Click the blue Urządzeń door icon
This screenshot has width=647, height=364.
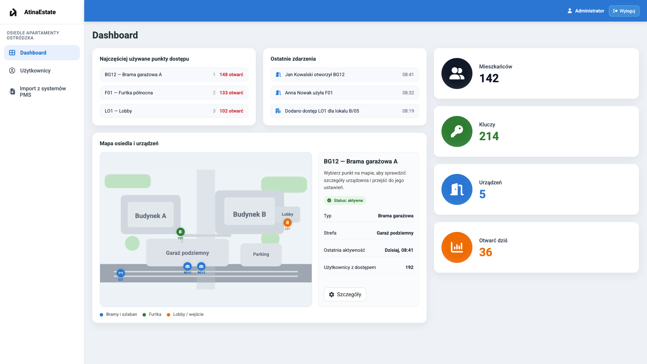pos(457,189)
